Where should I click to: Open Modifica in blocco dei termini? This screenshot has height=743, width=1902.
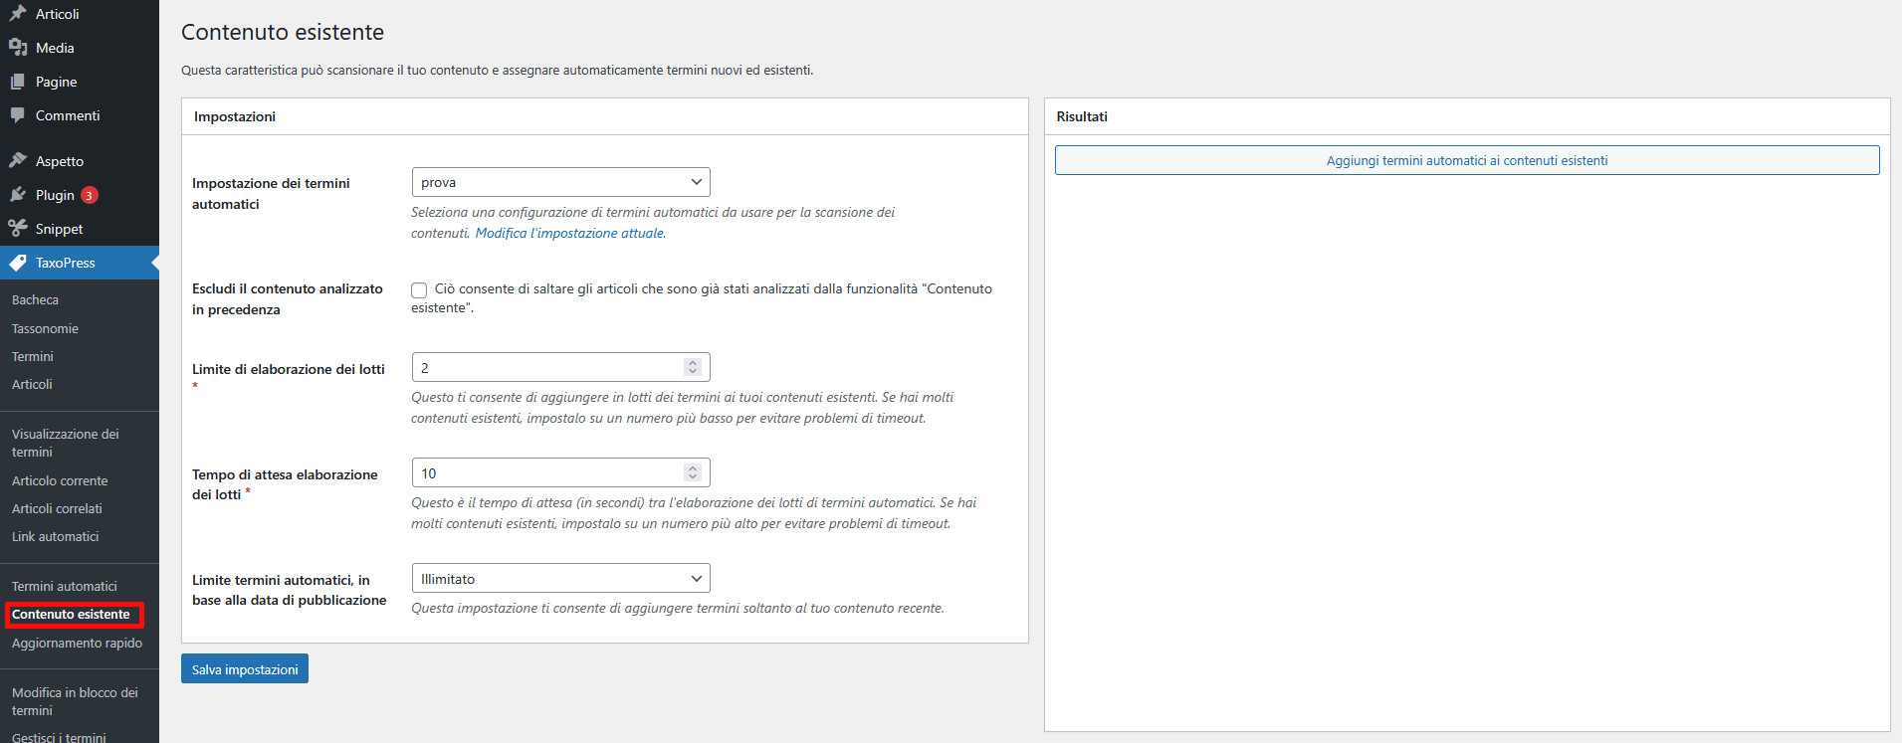point(75,701)
